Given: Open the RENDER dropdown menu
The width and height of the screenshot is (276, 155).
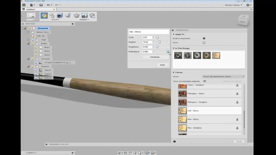Looking at the screenshot, I should (84, 20).
